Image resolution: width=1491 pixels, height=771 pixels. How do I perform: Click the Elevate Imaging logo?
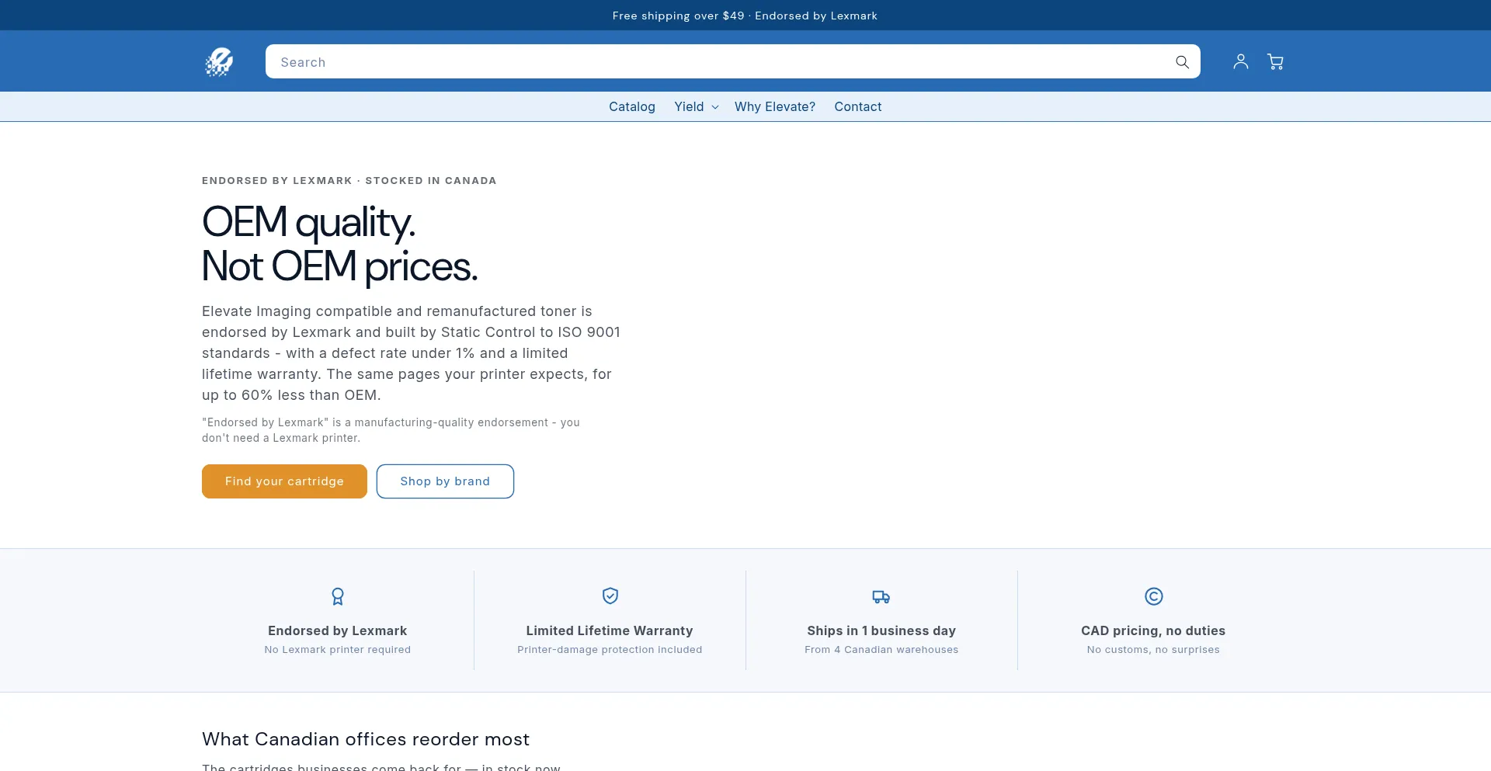pos(219,62)
